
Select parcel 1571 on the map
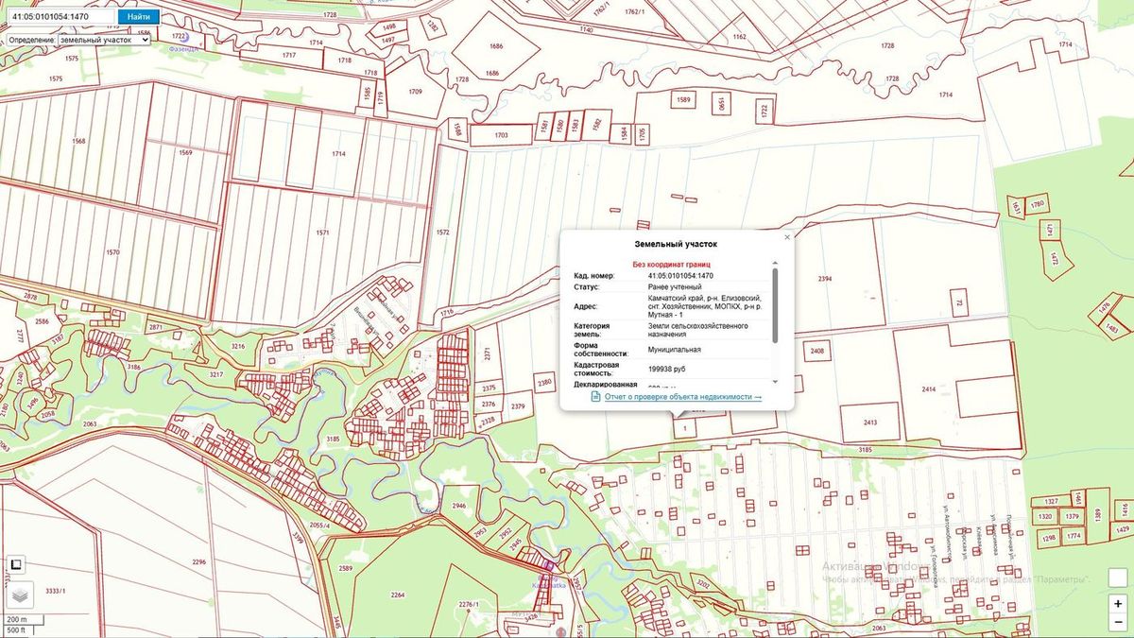323,232
